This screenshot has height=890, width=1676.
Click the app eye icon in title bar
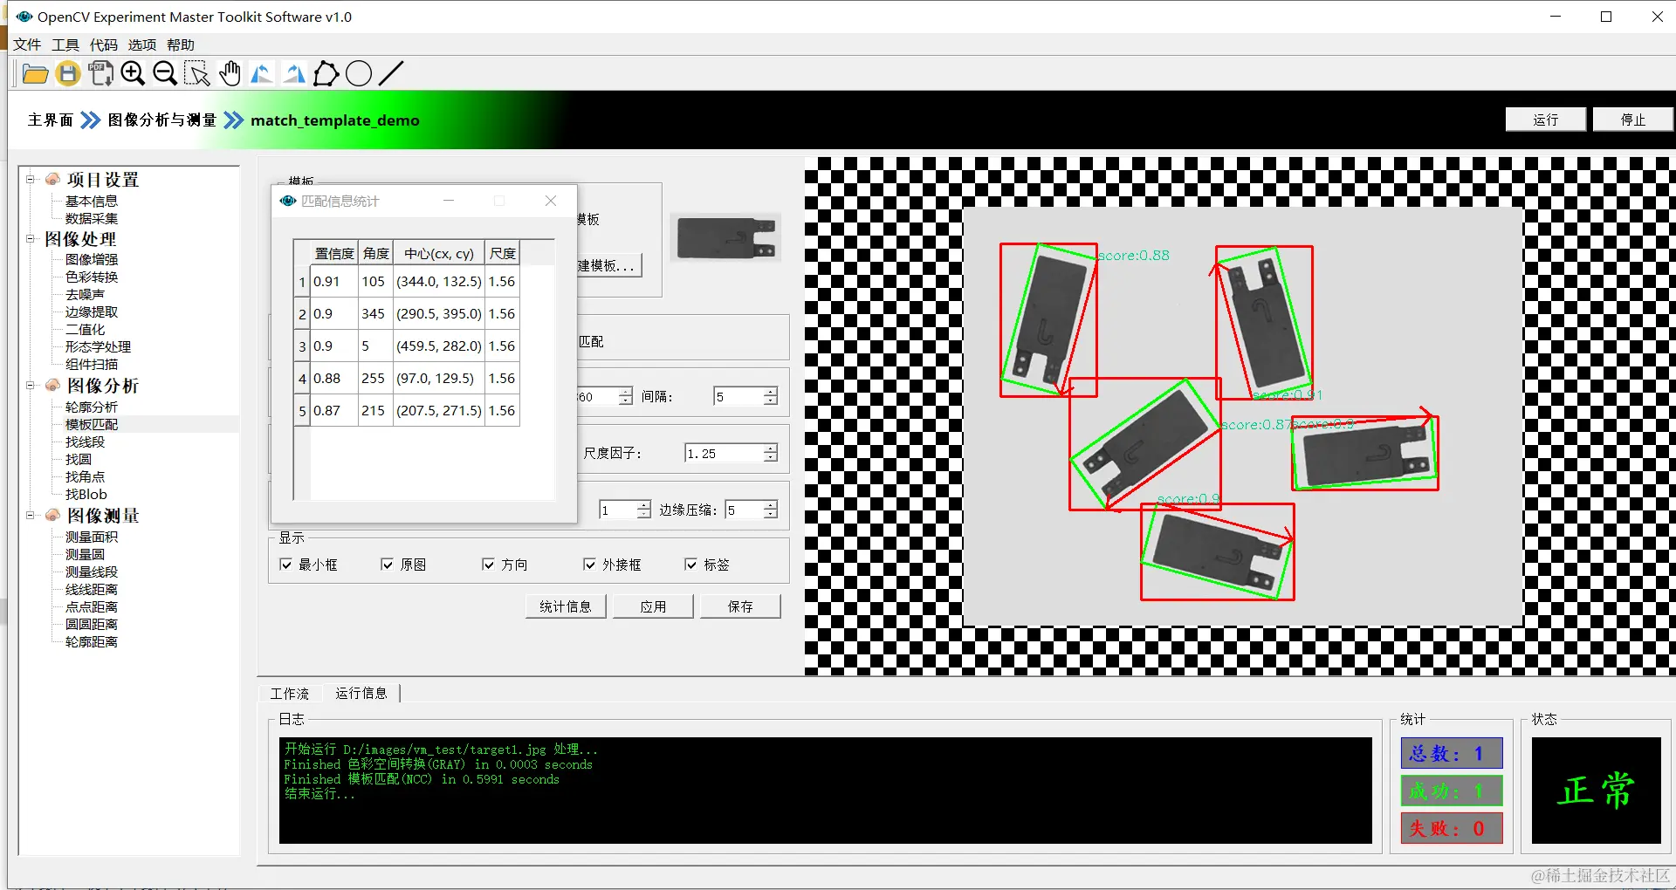[24, 17]
